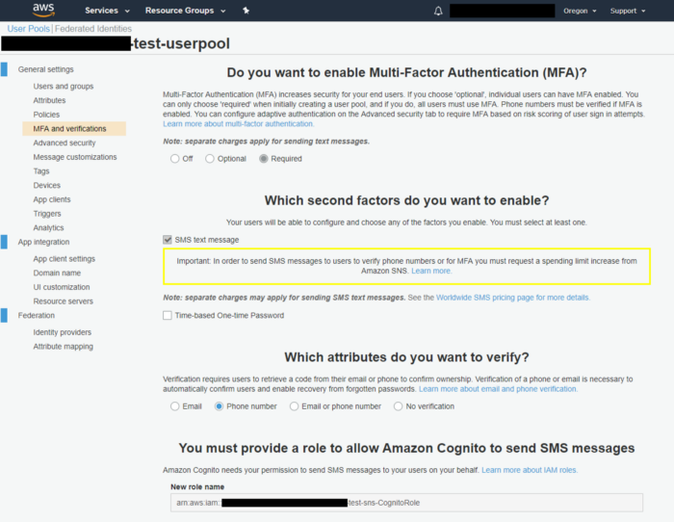Open Resource servers in sidebar

point(64,301)
